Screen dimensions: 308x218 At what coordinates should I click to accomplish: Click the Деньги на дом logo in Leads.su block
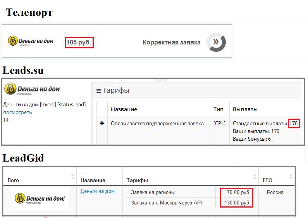[x=32, y=89]
